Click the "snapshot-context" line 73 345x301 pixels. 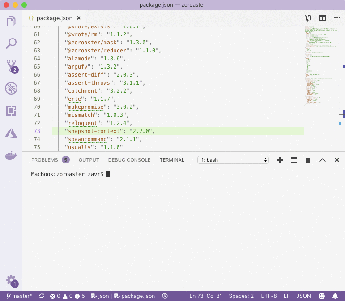[178, 131]
